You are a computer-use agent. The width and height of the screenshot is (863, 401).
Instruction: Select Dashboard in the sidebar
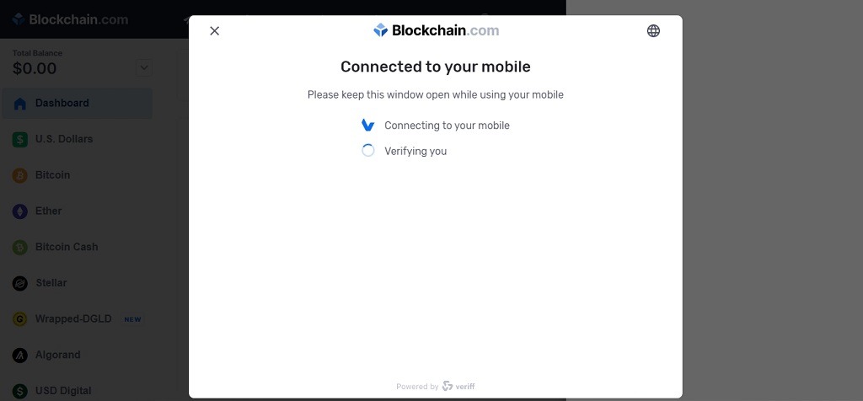[x=78, y=104]
